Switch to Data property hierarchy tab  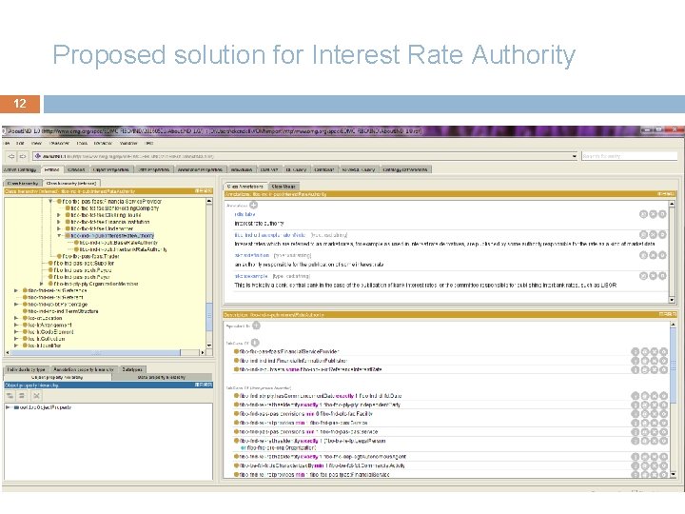pos(162,377)
